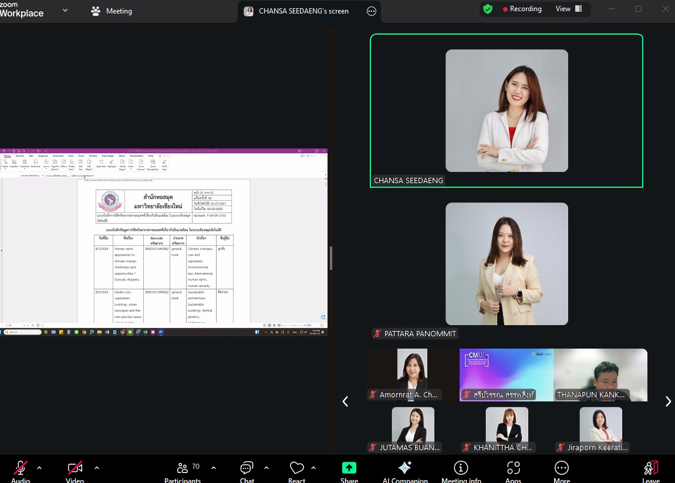Click the green Share screen icon

coord(349,468)
